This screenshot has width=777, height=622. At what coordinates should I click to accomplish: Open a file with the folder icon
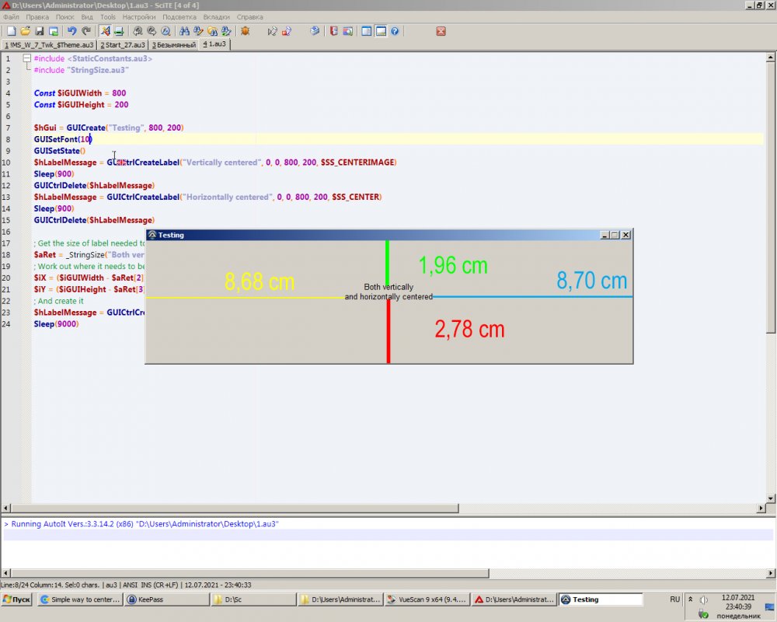click(x=26, y=31)
